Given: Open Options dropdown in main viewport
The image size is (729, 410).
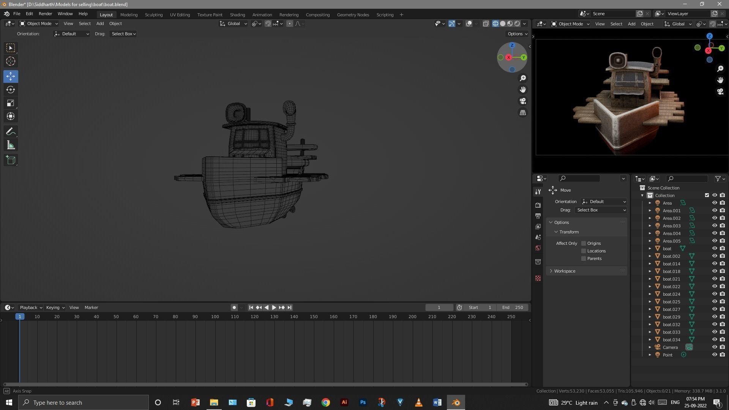Looking at the screenshot, I should pos(518,34).
